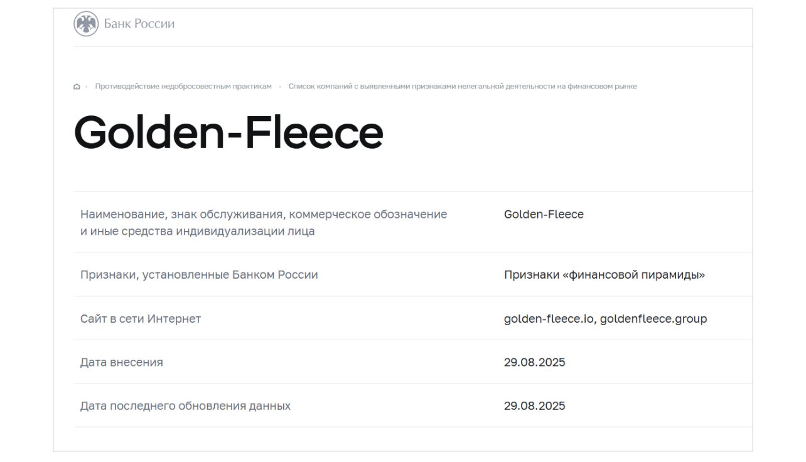Image resolution: width=806 pixels, height=462 pixels.
Task: Click the «Наименование, знак обслуживания» label line
Action: tap(264, 214)
